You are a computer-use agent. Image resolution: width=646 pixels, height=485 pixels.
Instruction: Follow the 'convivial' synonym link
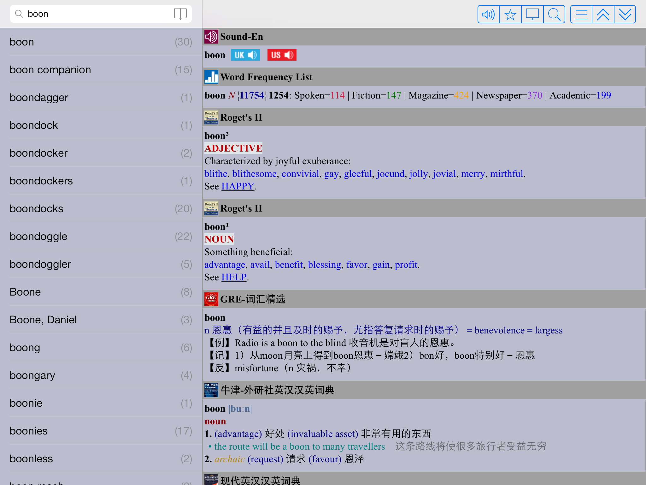300,174
